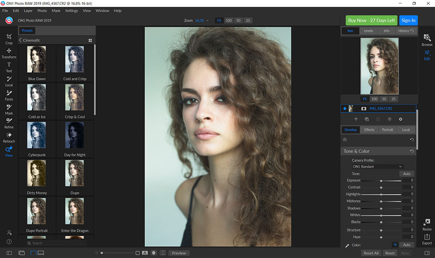Click the Sign-In button

(x=408, y=20)
